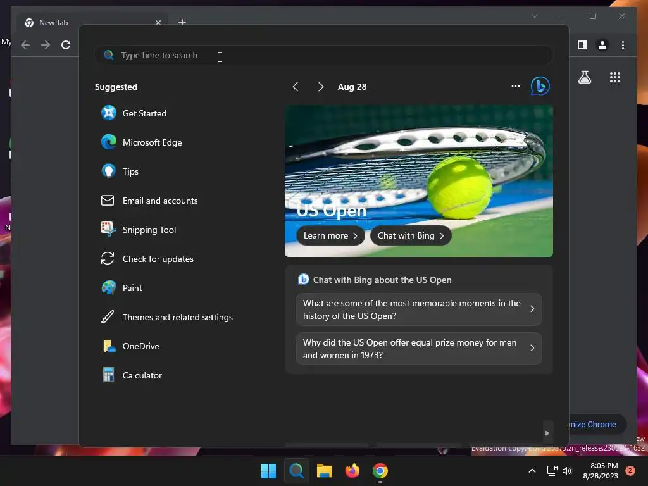This screenshot has width=648, height=486.
Task: Launch Firefox from the taskbar
Action: pyautogui.click(x=352, y=471)
